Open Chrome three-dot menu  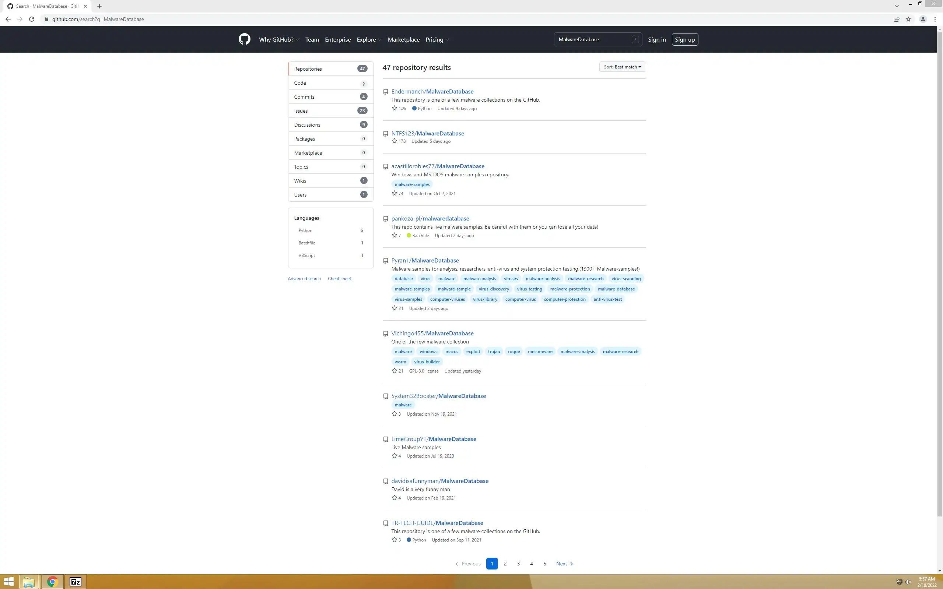(935, 19)
